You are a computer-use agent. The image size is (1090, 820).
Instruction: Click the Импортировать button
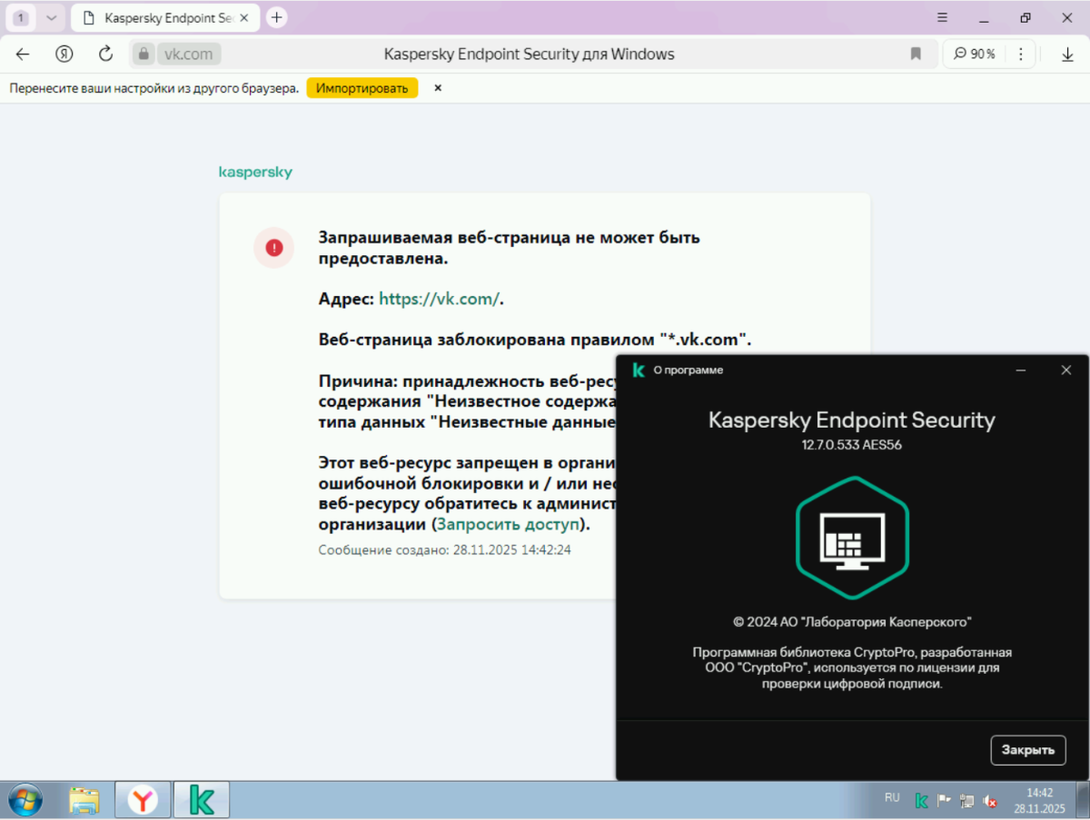tap(362, 88)
